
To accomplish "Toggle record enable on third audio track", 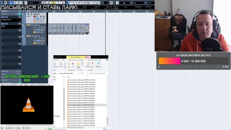I will pos(35,39).
